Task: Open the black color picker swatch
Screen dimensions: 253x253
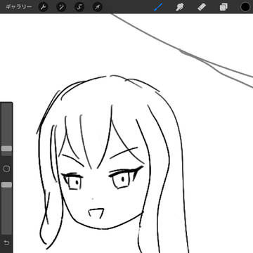Action: click(245, 7)
